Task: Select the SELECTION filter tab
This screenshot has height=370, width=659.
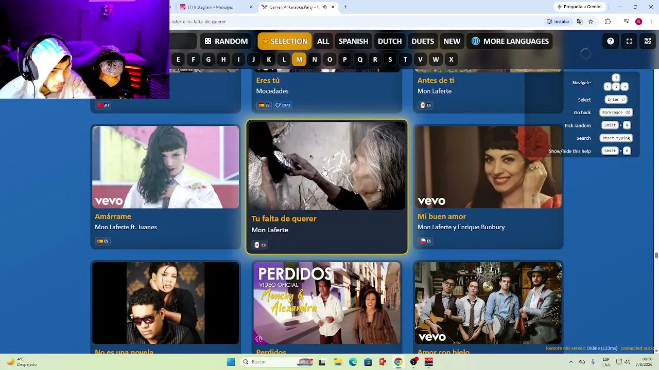Action: click(285, 41)
